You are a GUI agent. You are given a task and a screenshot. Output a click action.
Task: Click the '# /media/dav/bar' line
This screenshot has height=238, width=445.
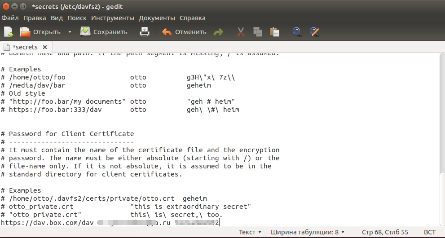tap(106, 85)
